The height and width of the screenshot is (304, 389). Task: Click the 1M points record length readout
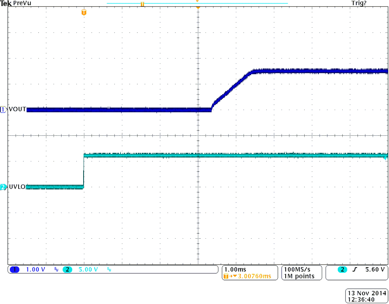coord(299,276)
